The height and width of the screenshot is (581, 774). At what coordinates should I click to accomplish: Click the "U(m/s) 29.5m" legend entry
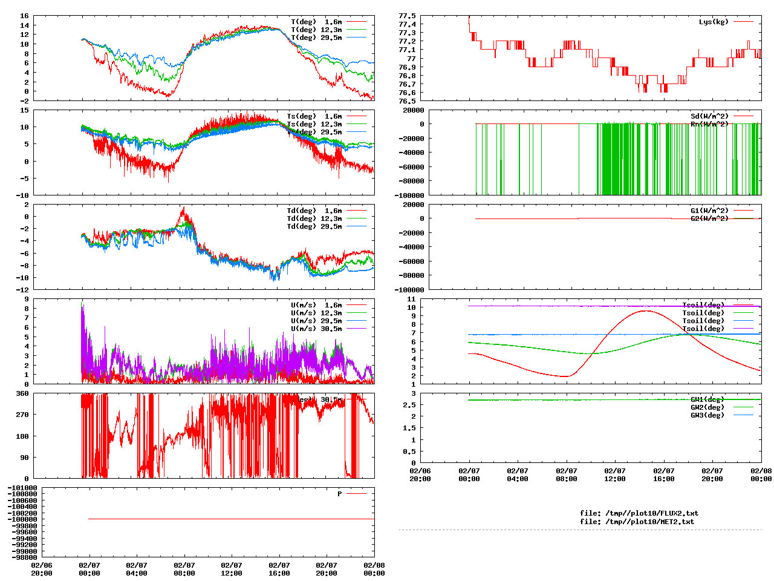point(316,321)
